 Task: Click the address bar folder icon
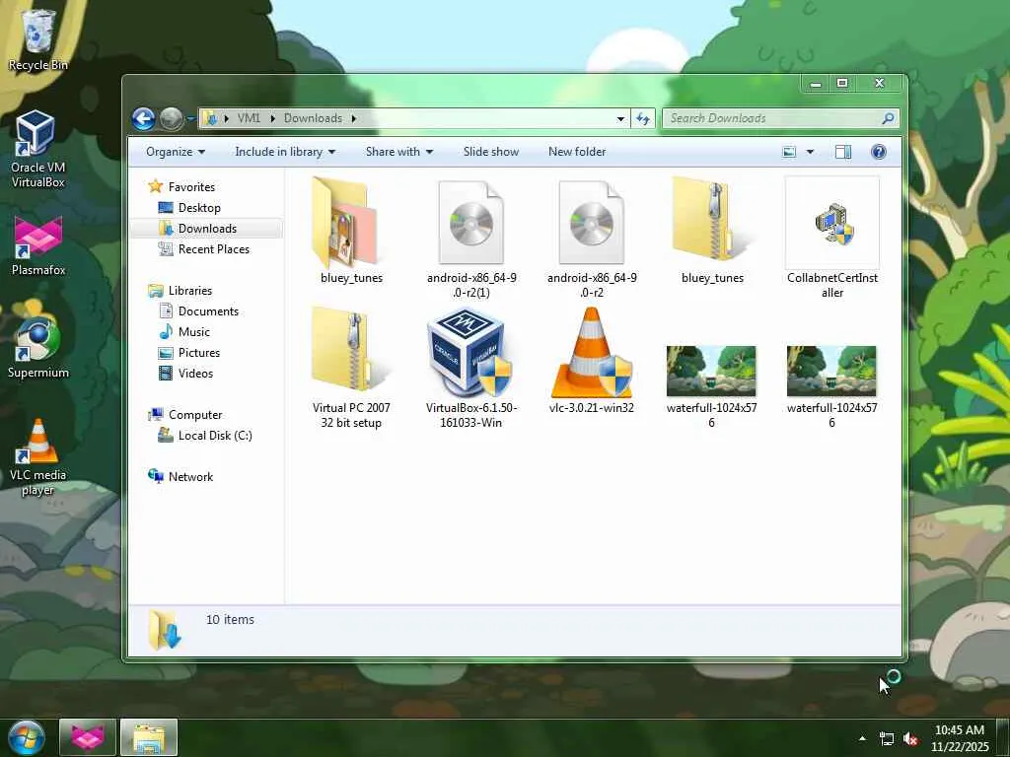click(211, 118)
